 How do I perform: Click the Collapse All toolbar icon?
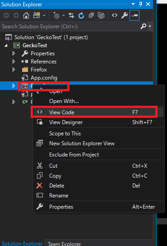click(91, 15)
